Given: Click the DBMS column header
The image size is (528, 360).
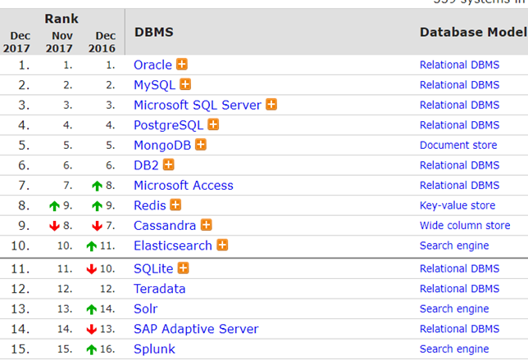Looking at the screenshot, I should point(154,32).
